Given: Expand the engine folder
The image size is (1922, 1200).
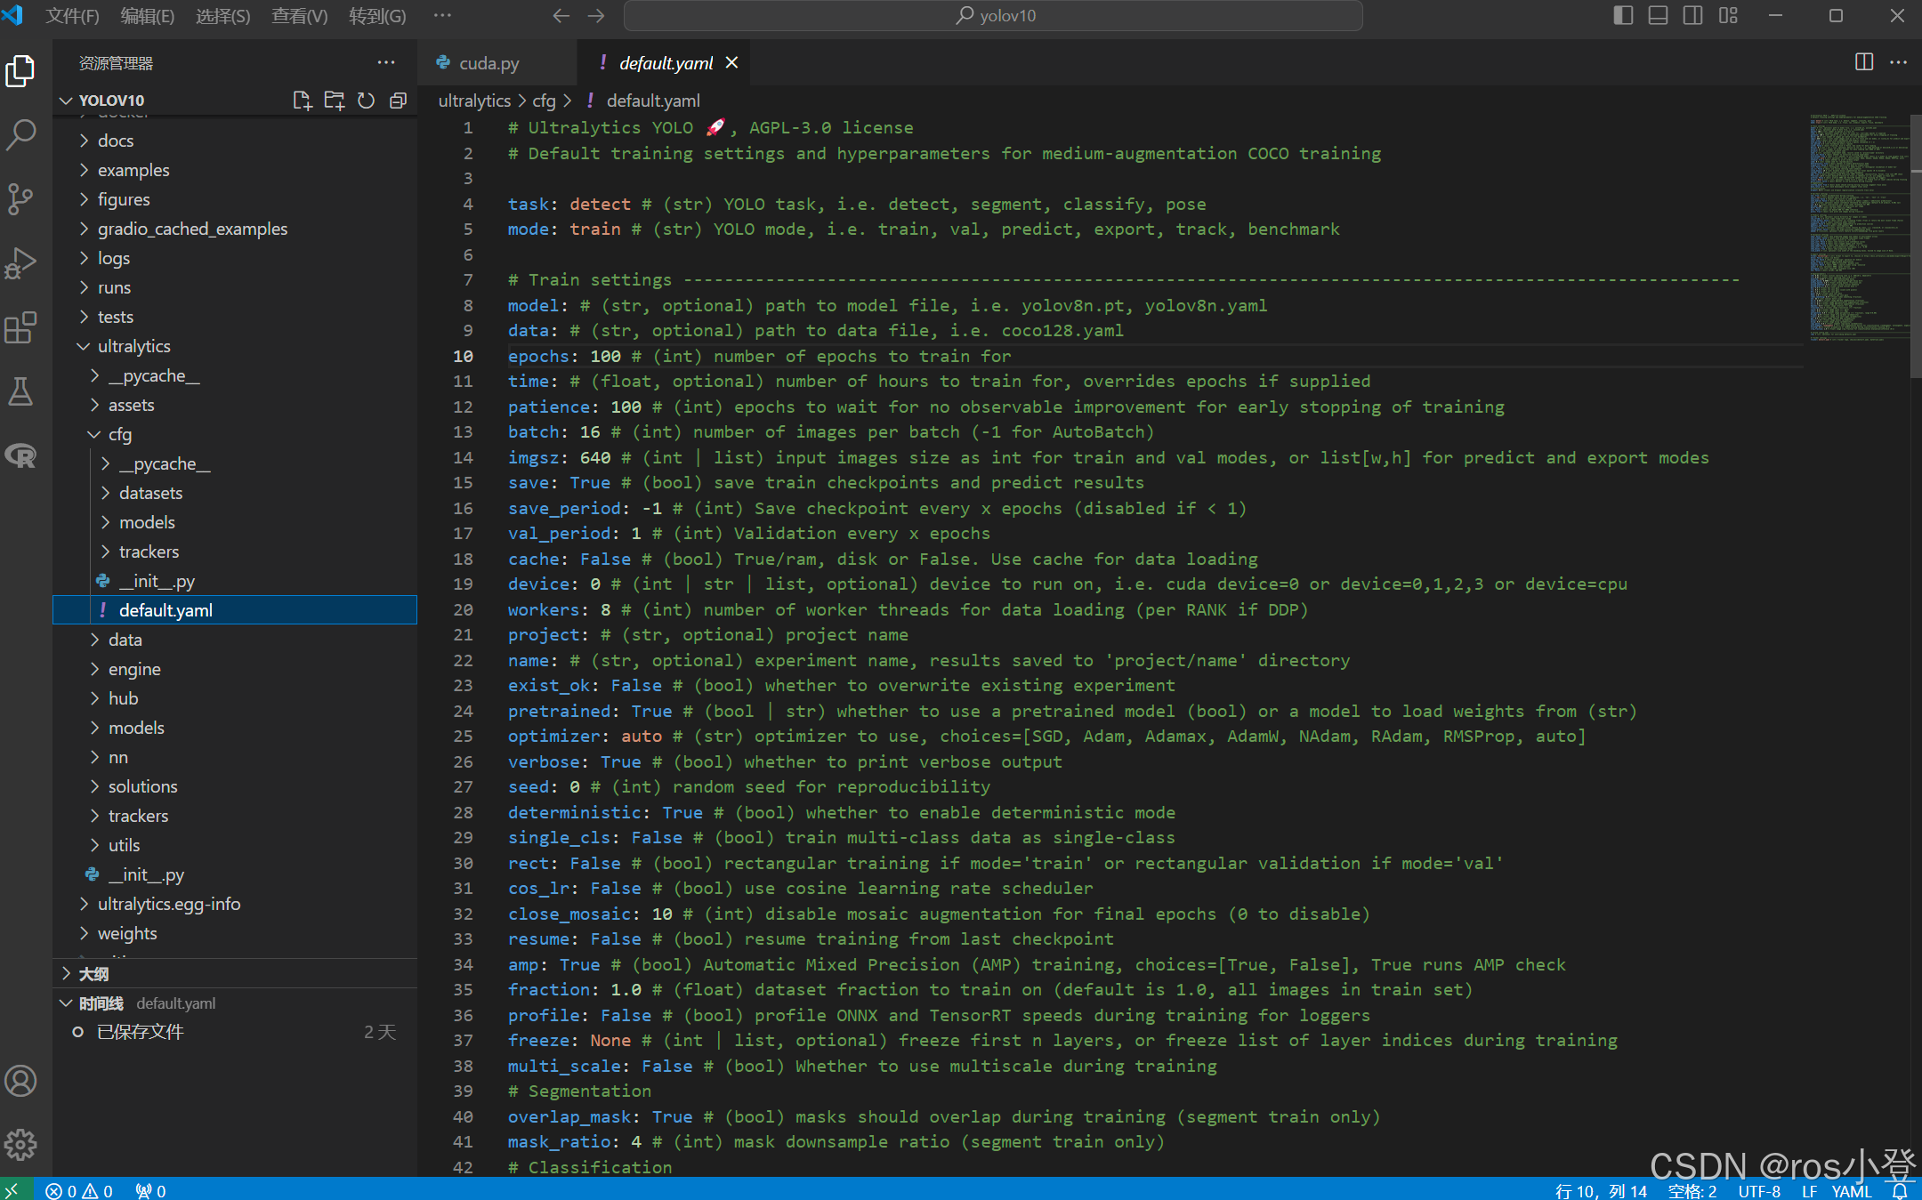Looking at the screenshot, I should (x=235, y=669).
